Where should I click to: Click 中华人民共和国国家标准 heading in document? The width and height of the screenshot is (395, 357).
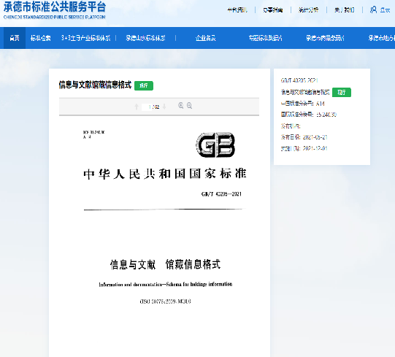(165, 174)
